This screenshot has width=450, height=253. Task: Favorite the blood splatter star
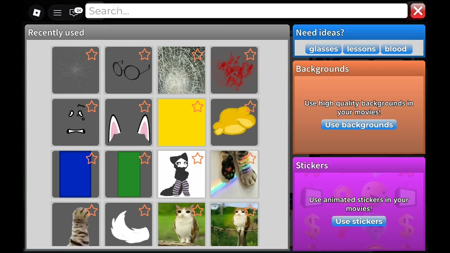tap(250, 54)
